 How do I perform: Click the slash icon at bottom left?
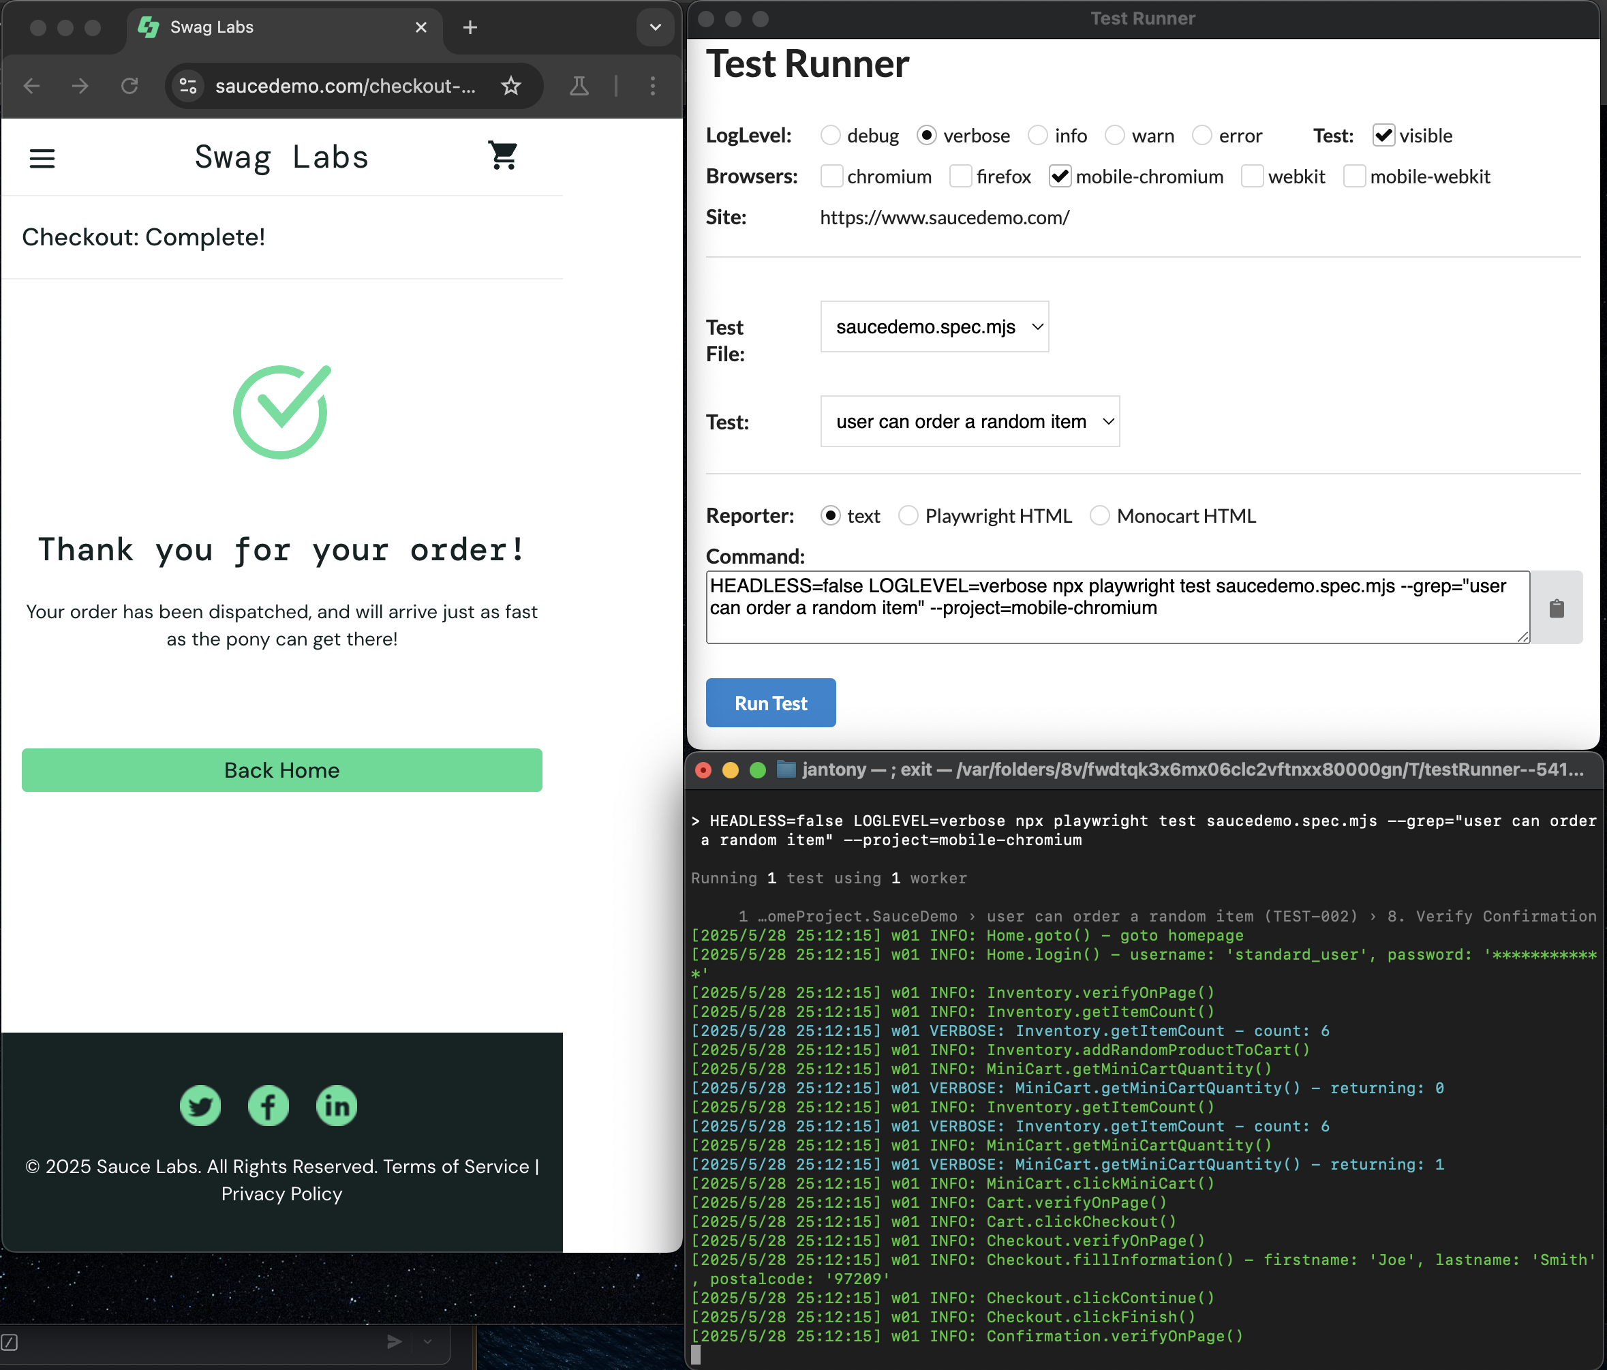pyautogui.click(x=10, y=1342)
